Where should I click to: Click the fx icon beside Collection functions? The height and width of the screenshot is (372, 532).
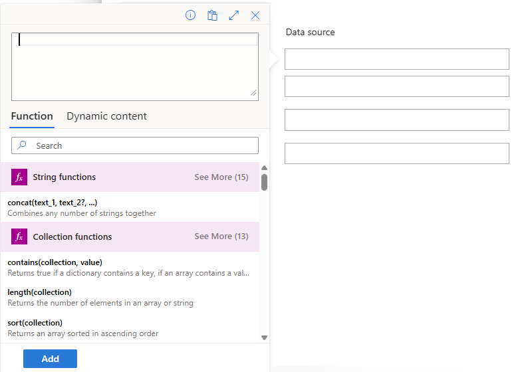click(19, 236)
